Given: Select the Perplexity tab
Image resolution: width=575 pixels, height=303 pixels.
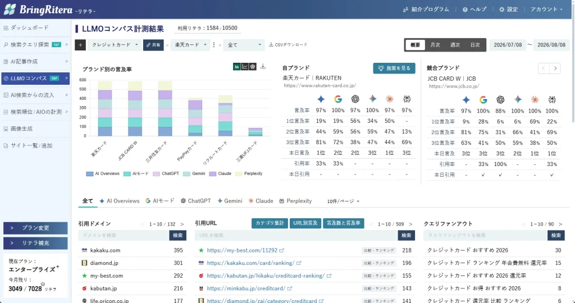Looking at the screenshot, I should pyautogui.click(x=295, y=201).
